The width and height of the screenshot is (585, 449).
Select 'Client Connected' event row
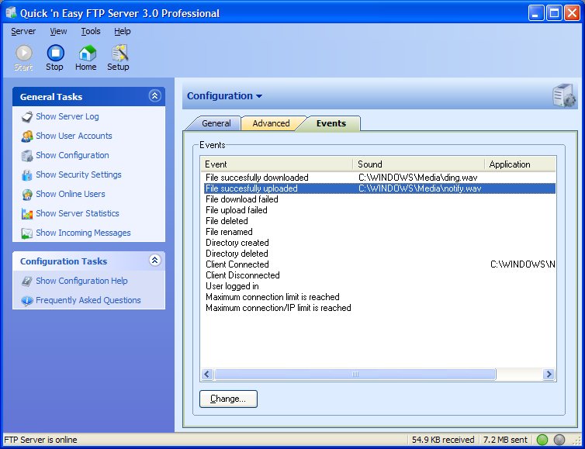pyautogui.click(x=379, y=264)
